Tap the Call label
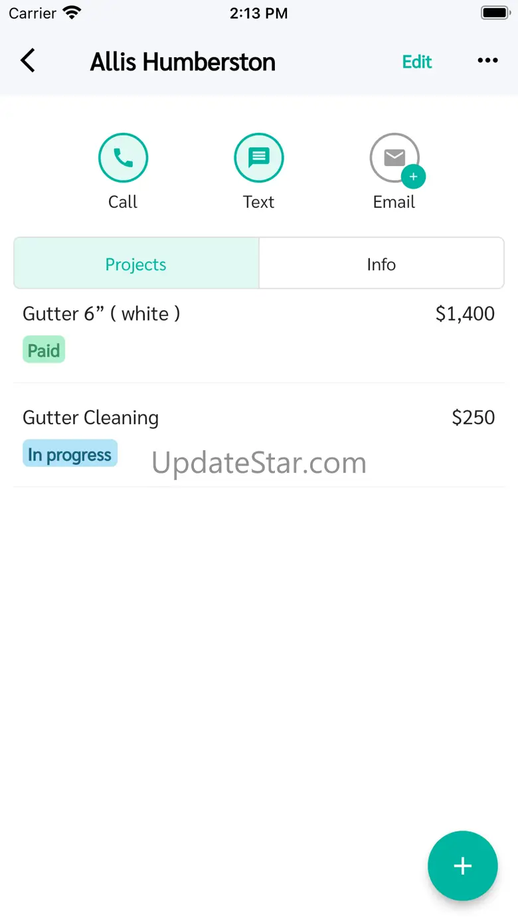Viewport: 518px width, 921px height. (123, 202)
